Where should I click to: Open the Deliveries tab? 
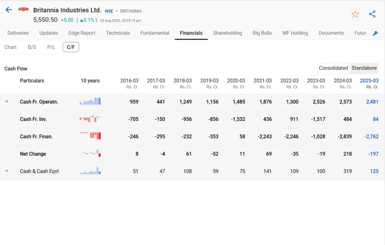tap(18, 33)
